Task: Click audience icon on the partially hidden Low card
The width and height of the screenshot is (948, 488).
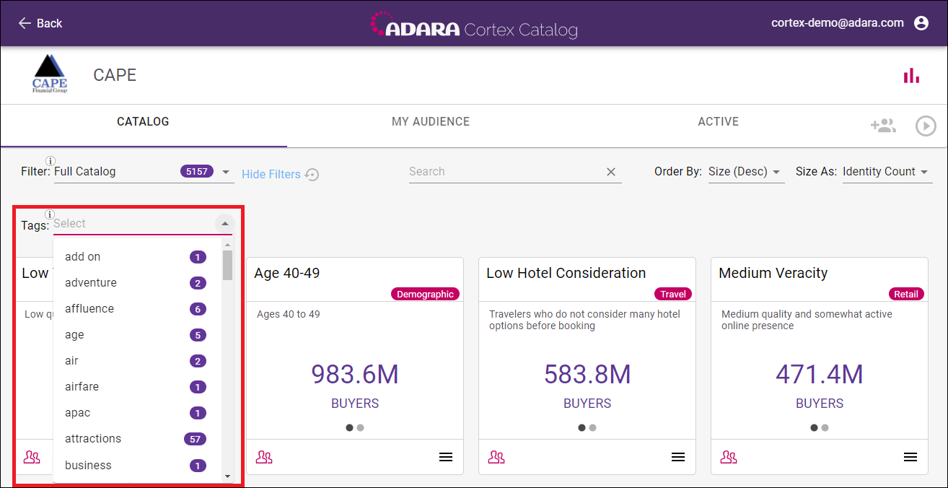Action: click(32, 457)
